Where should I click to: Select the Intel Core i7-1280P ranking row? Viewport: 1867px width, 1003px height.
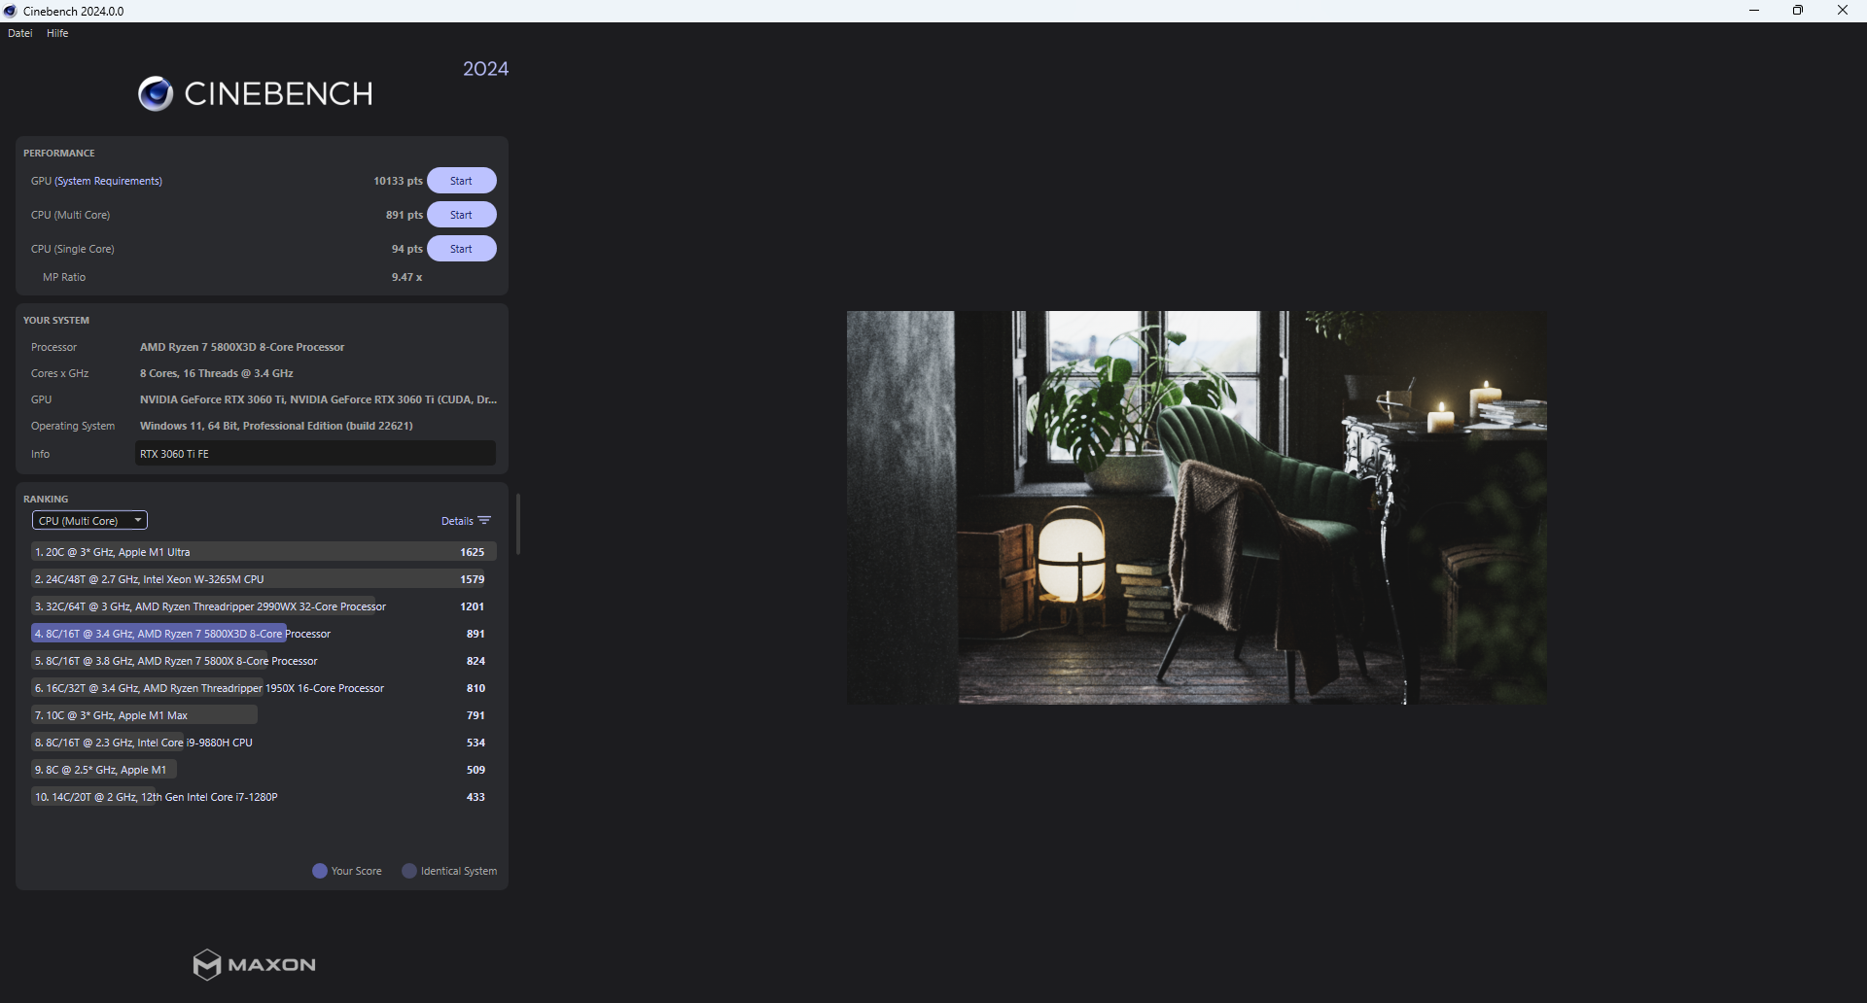pyautogui.click(x=264, y=797)
